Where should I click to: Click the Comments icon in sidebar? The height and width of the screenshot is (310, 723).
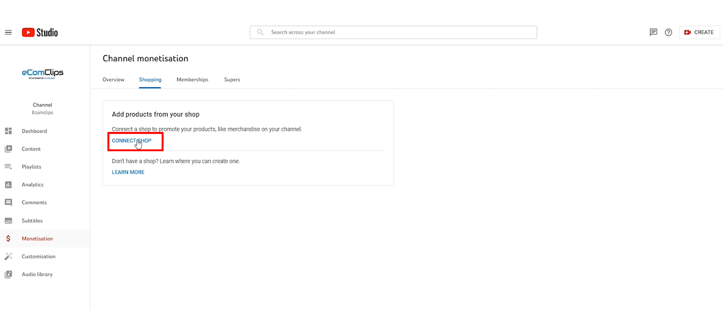(x=8, y=202)
